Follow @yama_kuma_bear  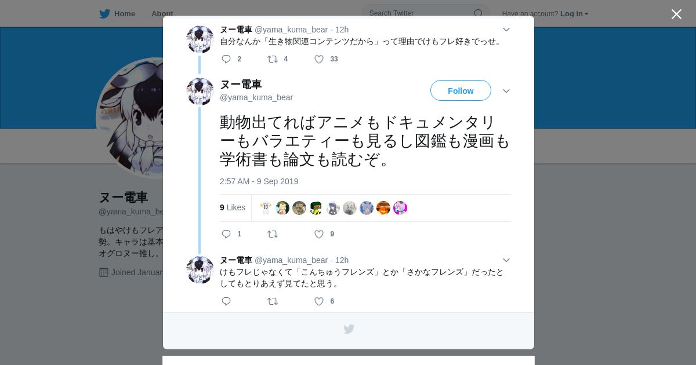pyautogui.click(x=461, y=90)
